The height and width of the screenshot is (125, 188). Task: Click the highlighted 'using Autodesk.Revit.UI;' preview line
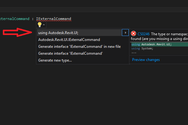[x=159, y=44]
